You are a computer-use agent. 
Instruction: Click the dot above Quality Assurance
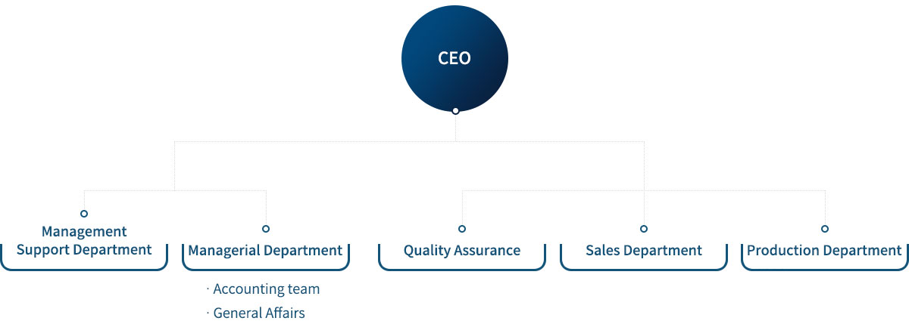click(462, 228)
